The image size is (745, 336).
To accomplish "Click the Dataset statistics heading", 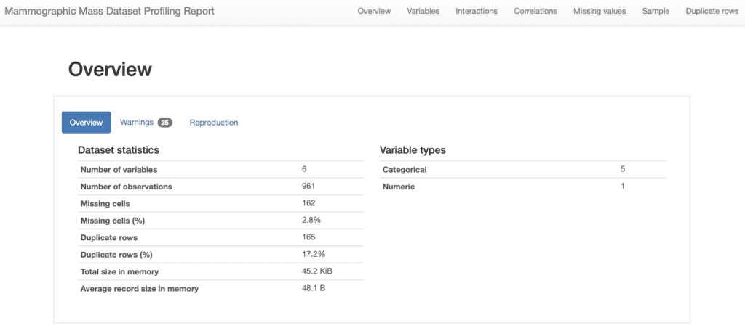I will tap(119, 150).
